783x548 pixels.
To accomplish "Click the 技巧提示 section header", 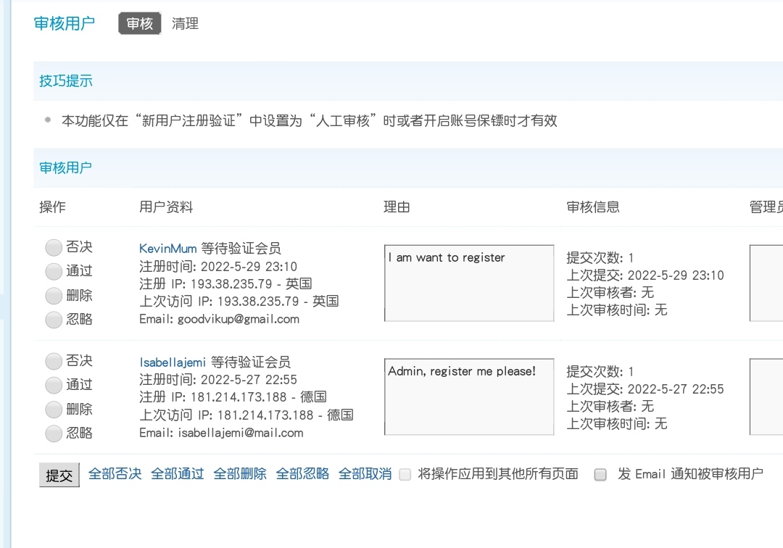I will [66, 81].
